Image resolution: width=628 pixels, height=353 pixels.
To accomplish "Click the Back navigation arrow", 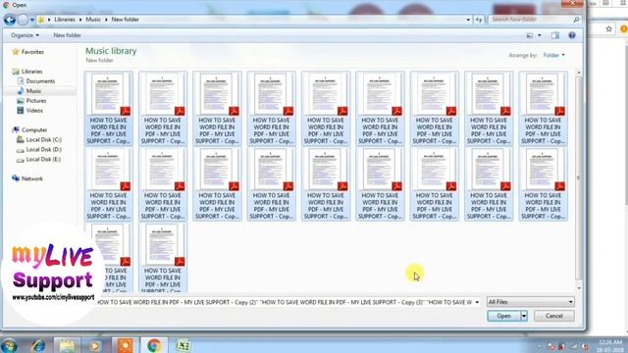I will pos(10,20).
